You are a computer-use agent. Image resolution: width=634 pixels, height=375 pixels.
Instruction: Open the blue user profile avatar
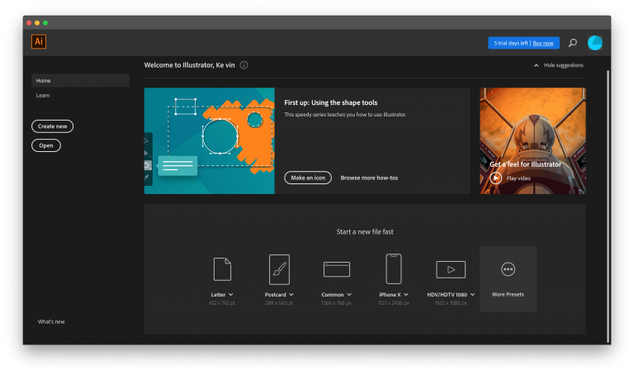(594, 42)
